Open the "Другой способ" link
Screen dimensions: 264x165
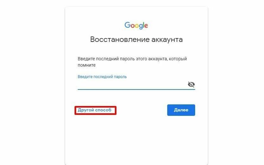[95, 110]
